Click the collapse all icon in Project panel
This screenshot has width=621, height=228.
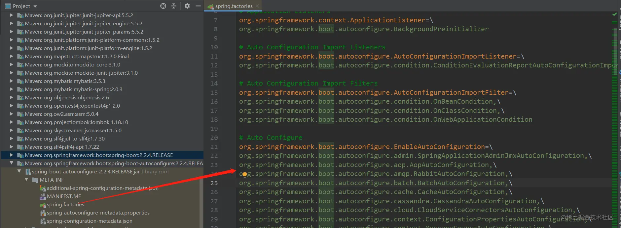tap(174, 6)
